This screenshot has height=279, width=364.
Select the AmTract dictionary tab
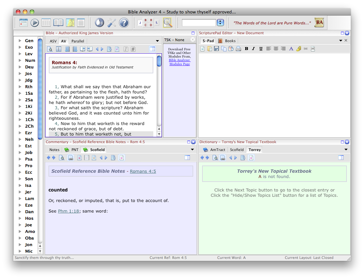(215, 150)
